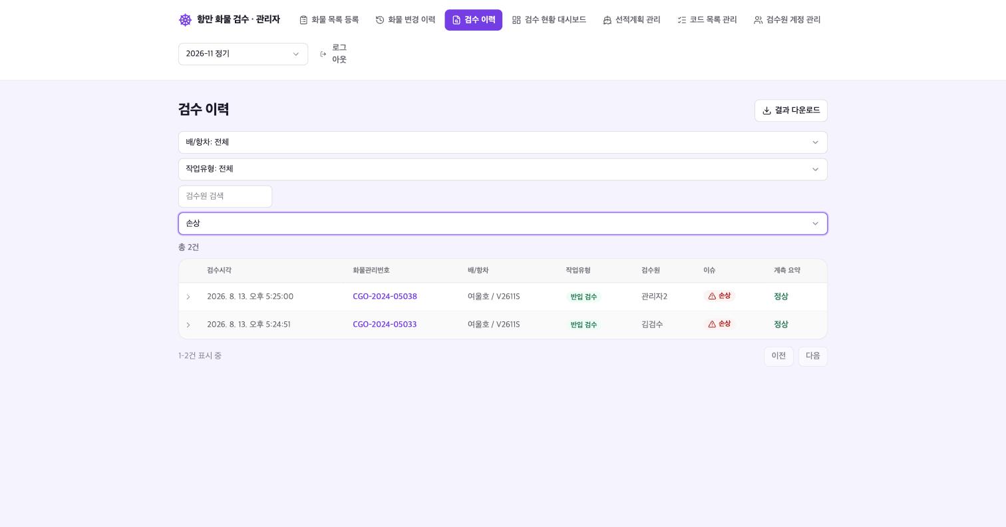The image size is (1006, 527).
Task: Select the 검수 이력 tab
Action: [x=473, y=20]
